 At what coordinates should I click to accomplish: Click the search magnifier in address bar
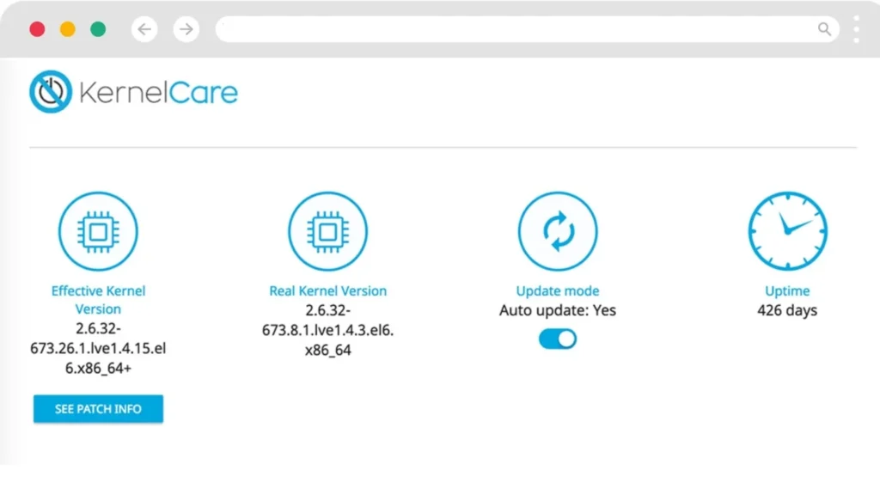pos(824,29)
